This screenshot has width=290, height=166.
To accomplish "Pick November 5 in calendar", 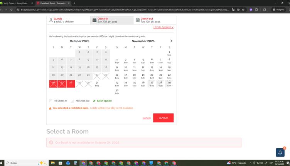I will (143, 61).
